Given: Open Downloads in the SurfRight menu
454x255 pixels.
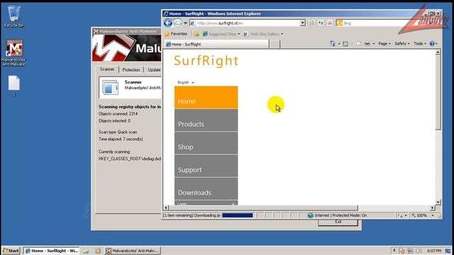Looking at the screenshot, I should 206,189.
